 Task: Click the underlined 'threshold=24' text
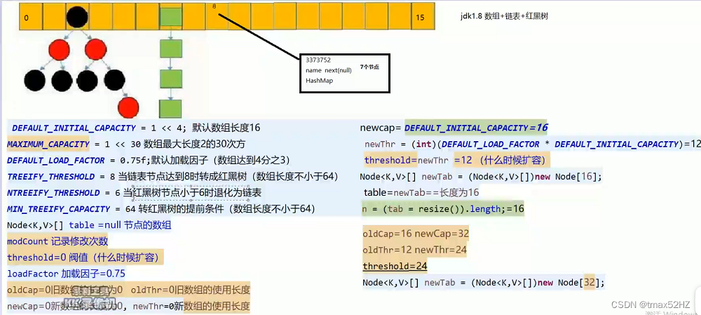[x=395, y=266]
